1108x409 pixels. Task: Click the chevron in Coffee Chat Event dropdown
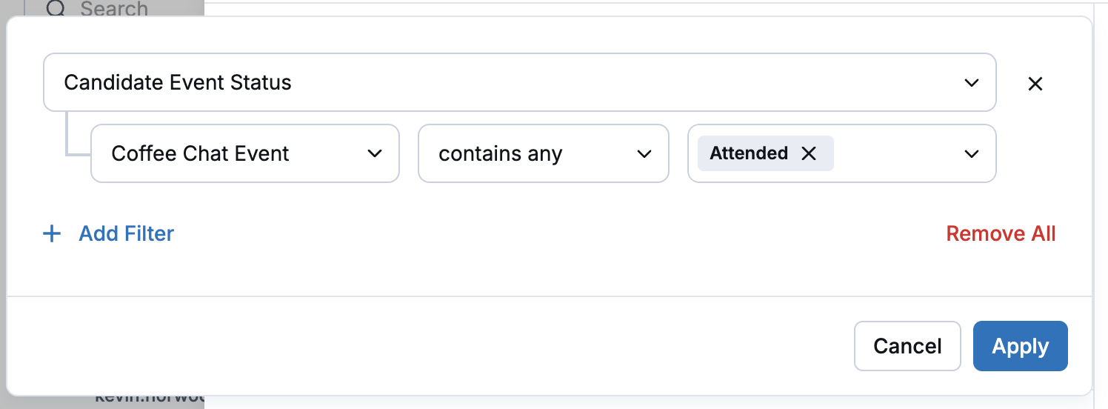[x=375, y=153]
